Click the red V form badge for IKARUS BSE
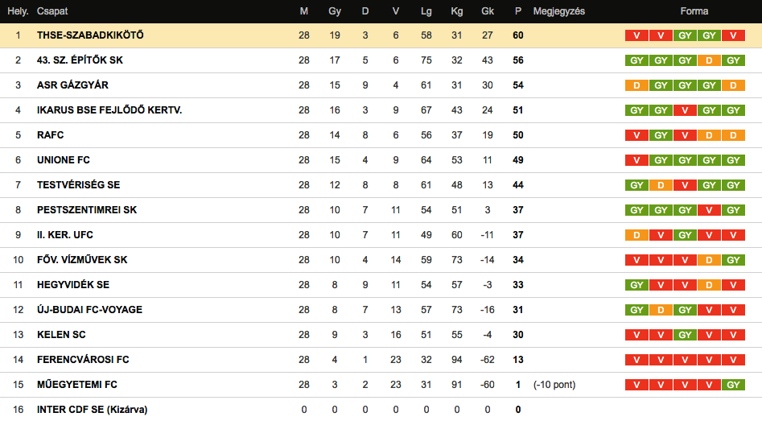This screenshot has height=421, width=762. coord(685,110)
